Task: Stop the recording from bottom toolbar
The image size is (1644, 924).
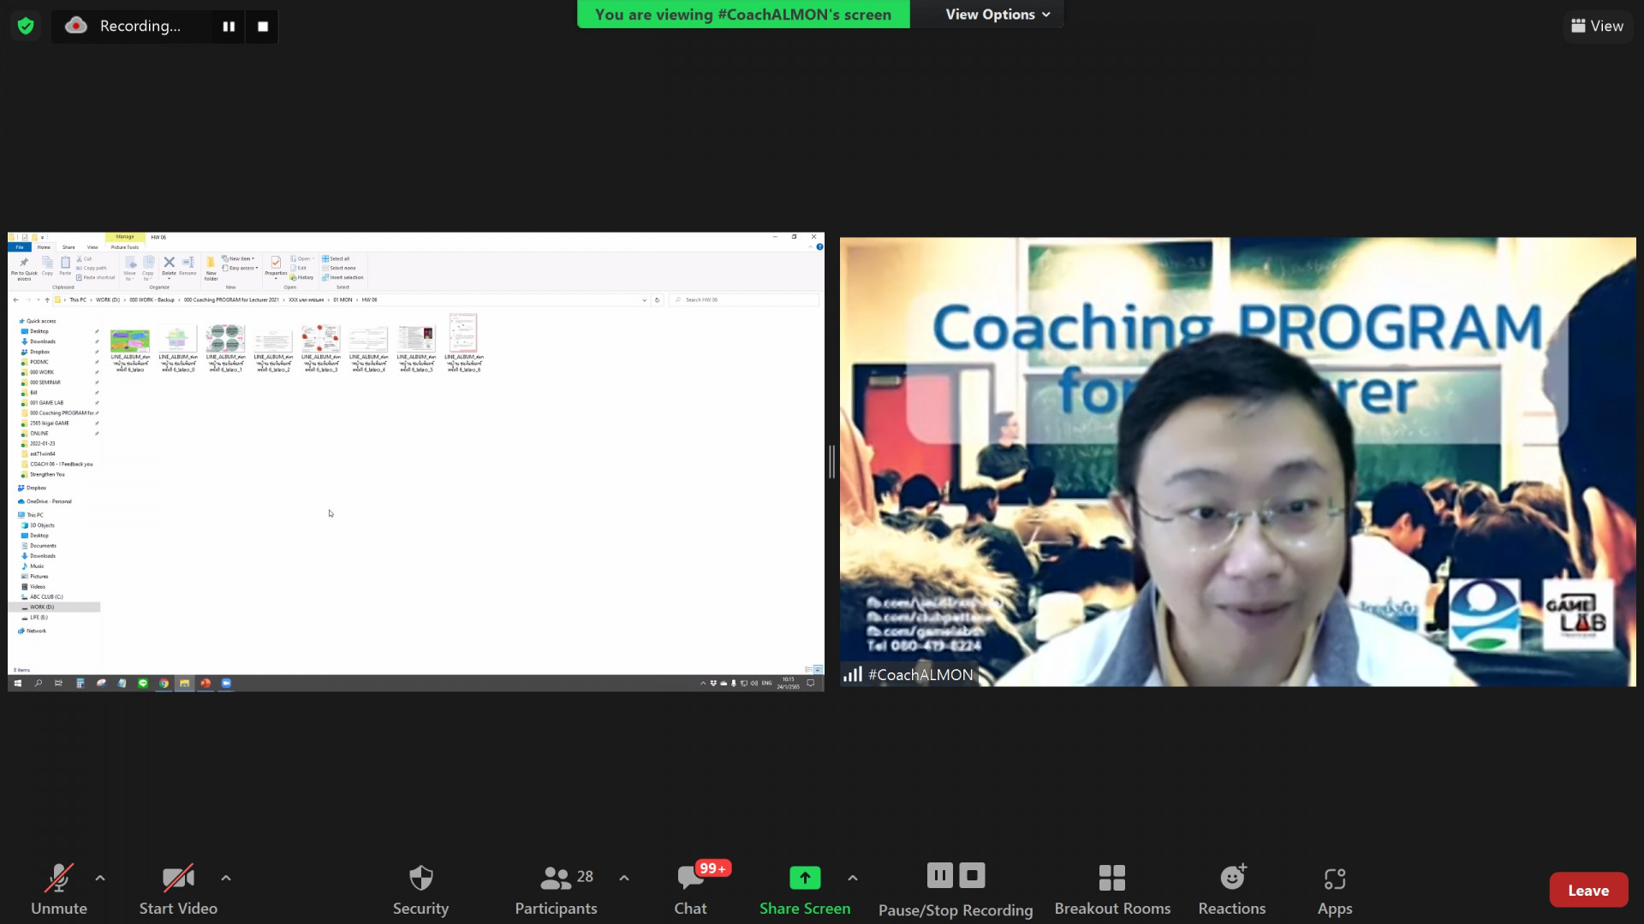Action: 972,875
